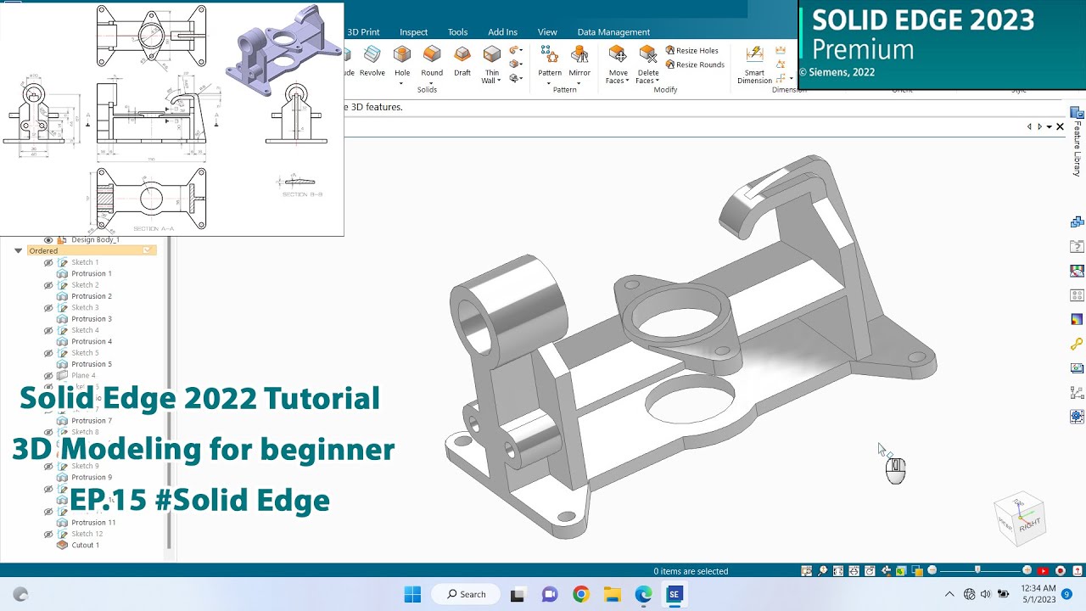Switch to the Add Ins tab

pyautogui.click(x=502, y=32)
